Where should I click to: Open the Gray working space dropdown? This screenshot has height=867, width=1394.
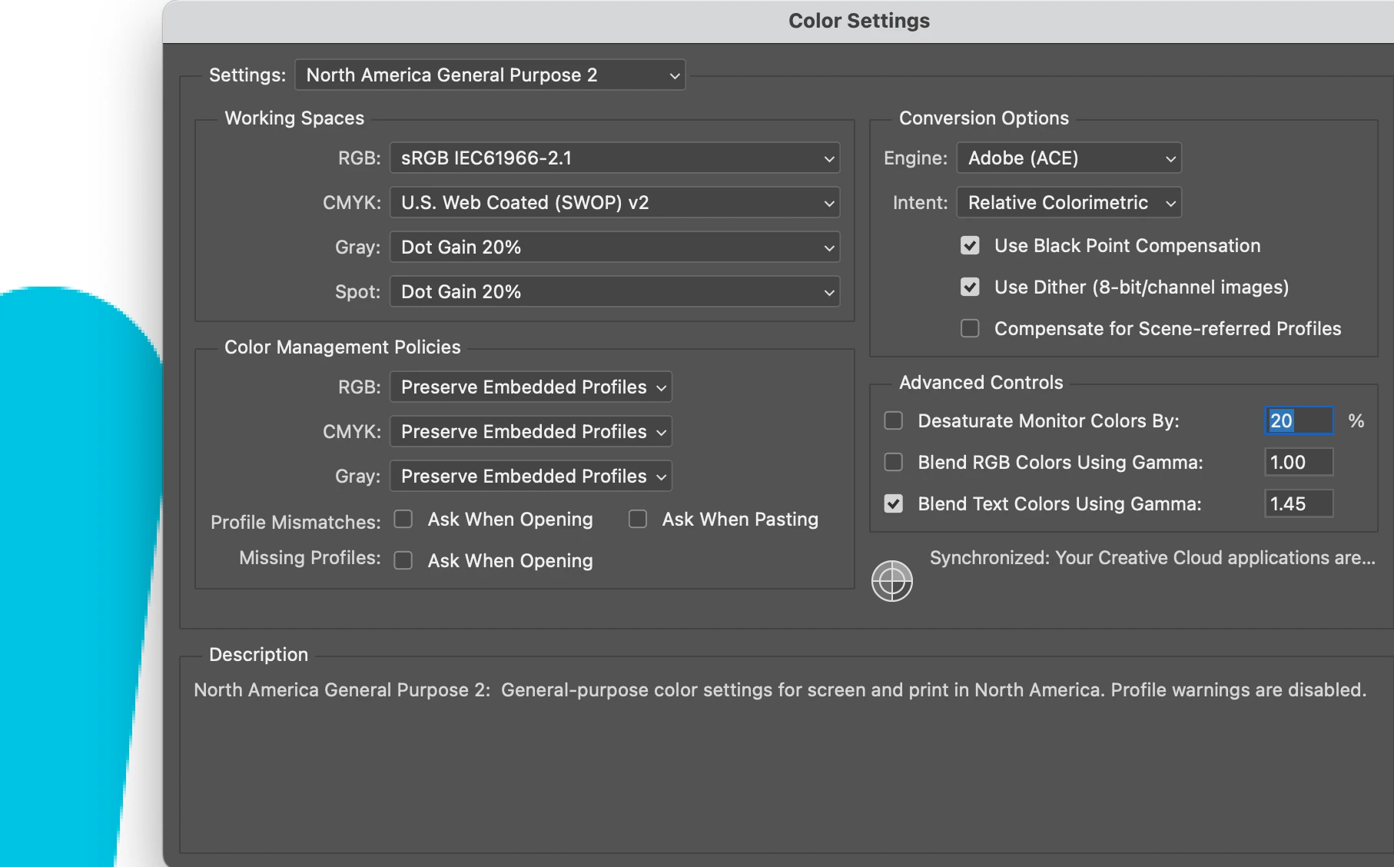615,247
